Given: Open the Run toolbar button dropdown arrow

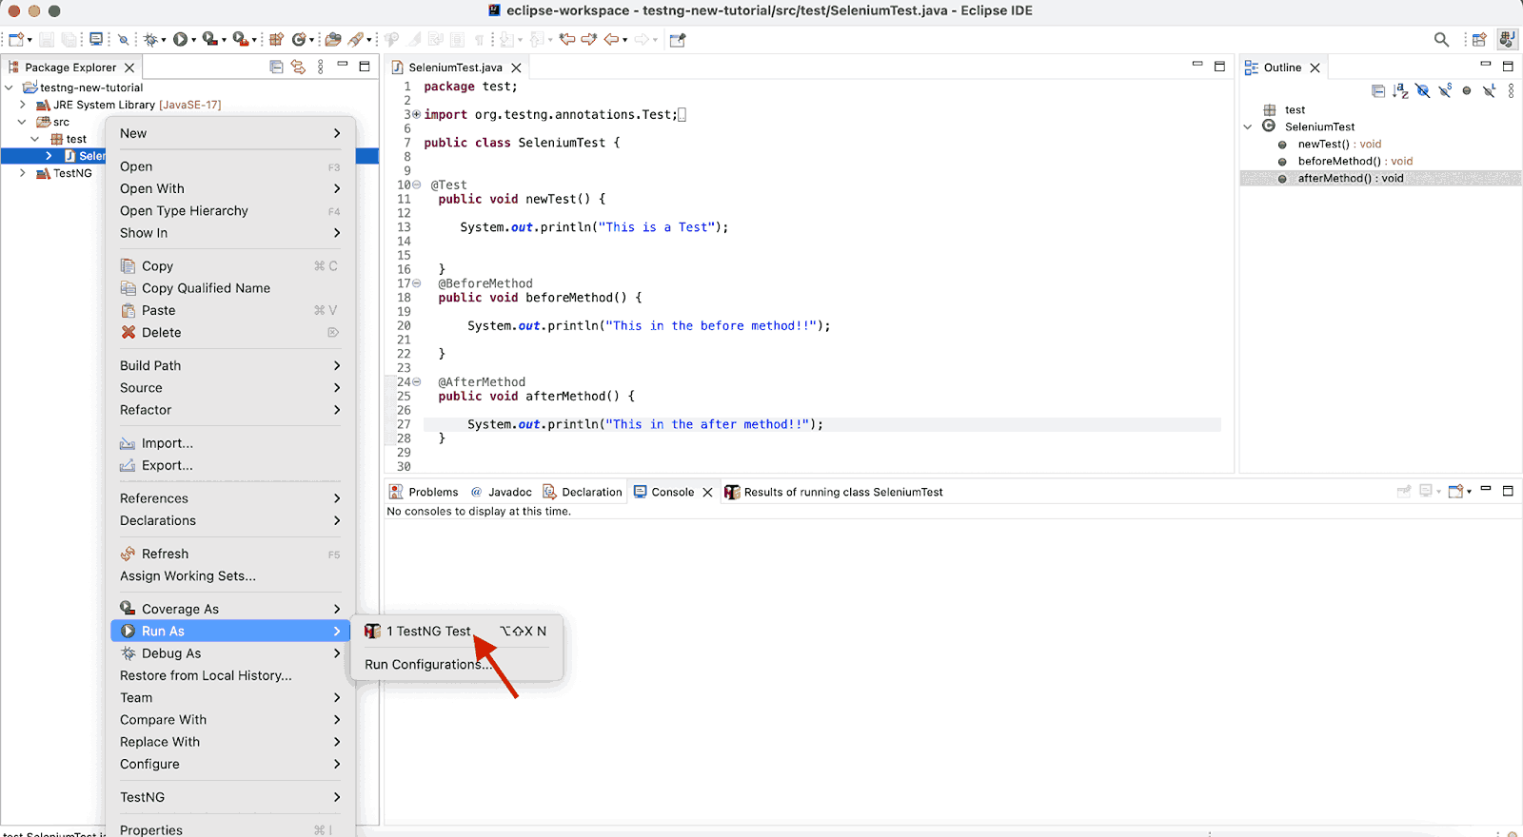Looking at the screenshot, I should point(193,40).
